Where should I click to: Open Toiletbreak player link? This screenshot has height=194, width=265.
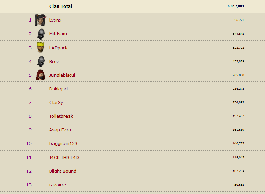[61, 116]
